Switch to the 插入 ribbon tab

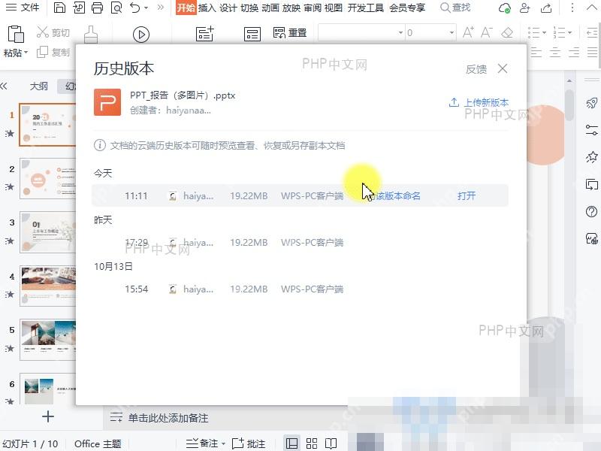pos(207,8)
